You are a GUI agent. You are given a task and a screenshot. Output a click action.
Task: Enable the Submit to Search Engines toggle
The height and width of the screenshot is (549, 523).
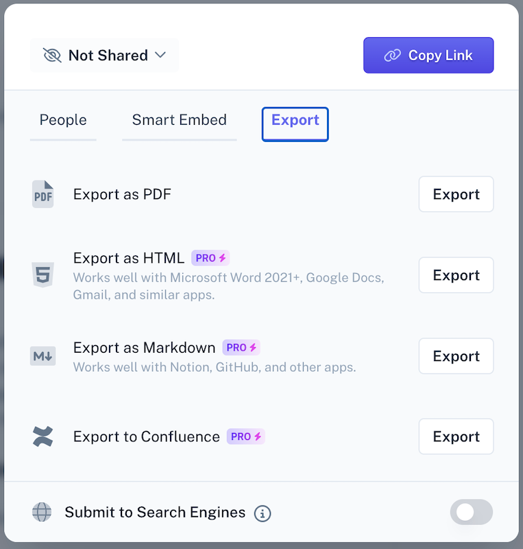tap(471, 513)
